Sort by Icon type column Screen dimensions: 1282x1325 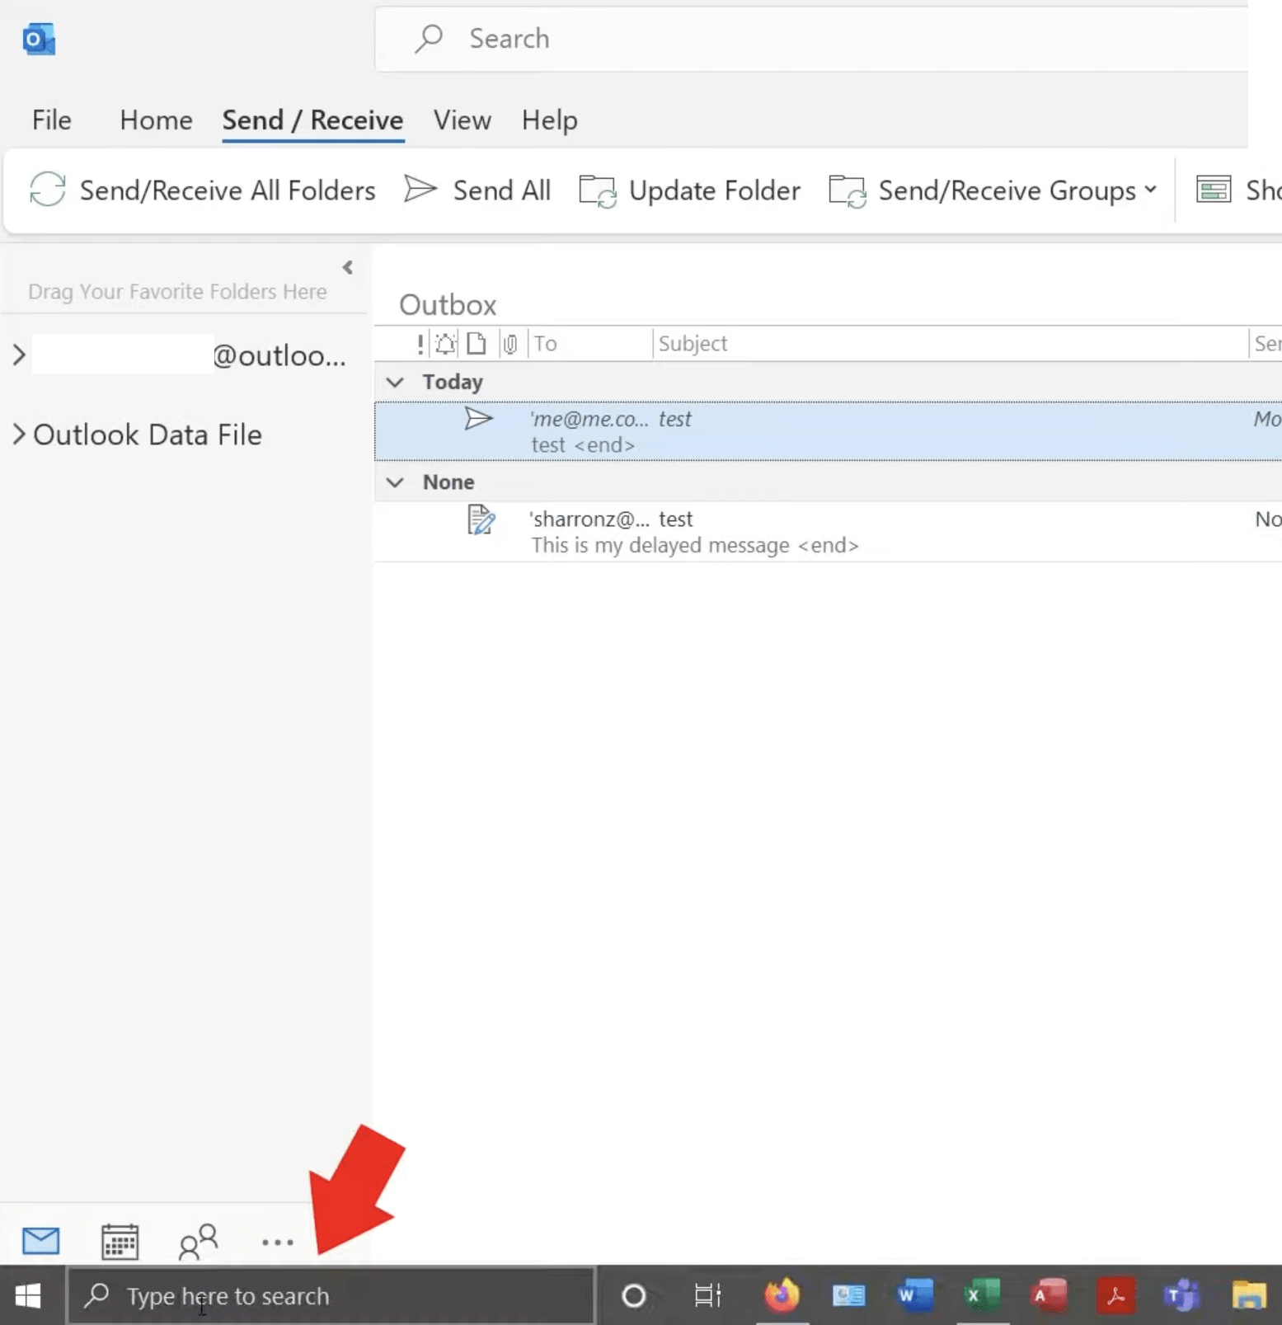point(476,344)
